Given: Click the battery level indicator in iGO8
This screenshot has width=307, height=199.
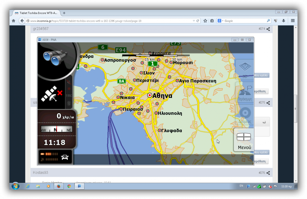Looking at the screenshot, I should pyautogui.click(x=49, y=154).
